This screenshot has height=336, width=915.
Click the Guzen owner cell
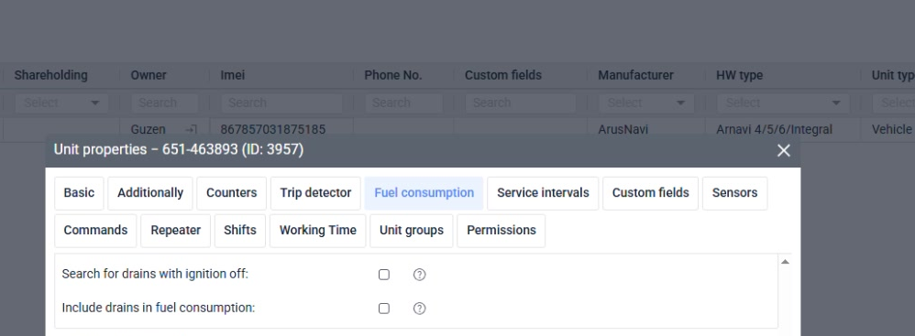pos(148,129)
